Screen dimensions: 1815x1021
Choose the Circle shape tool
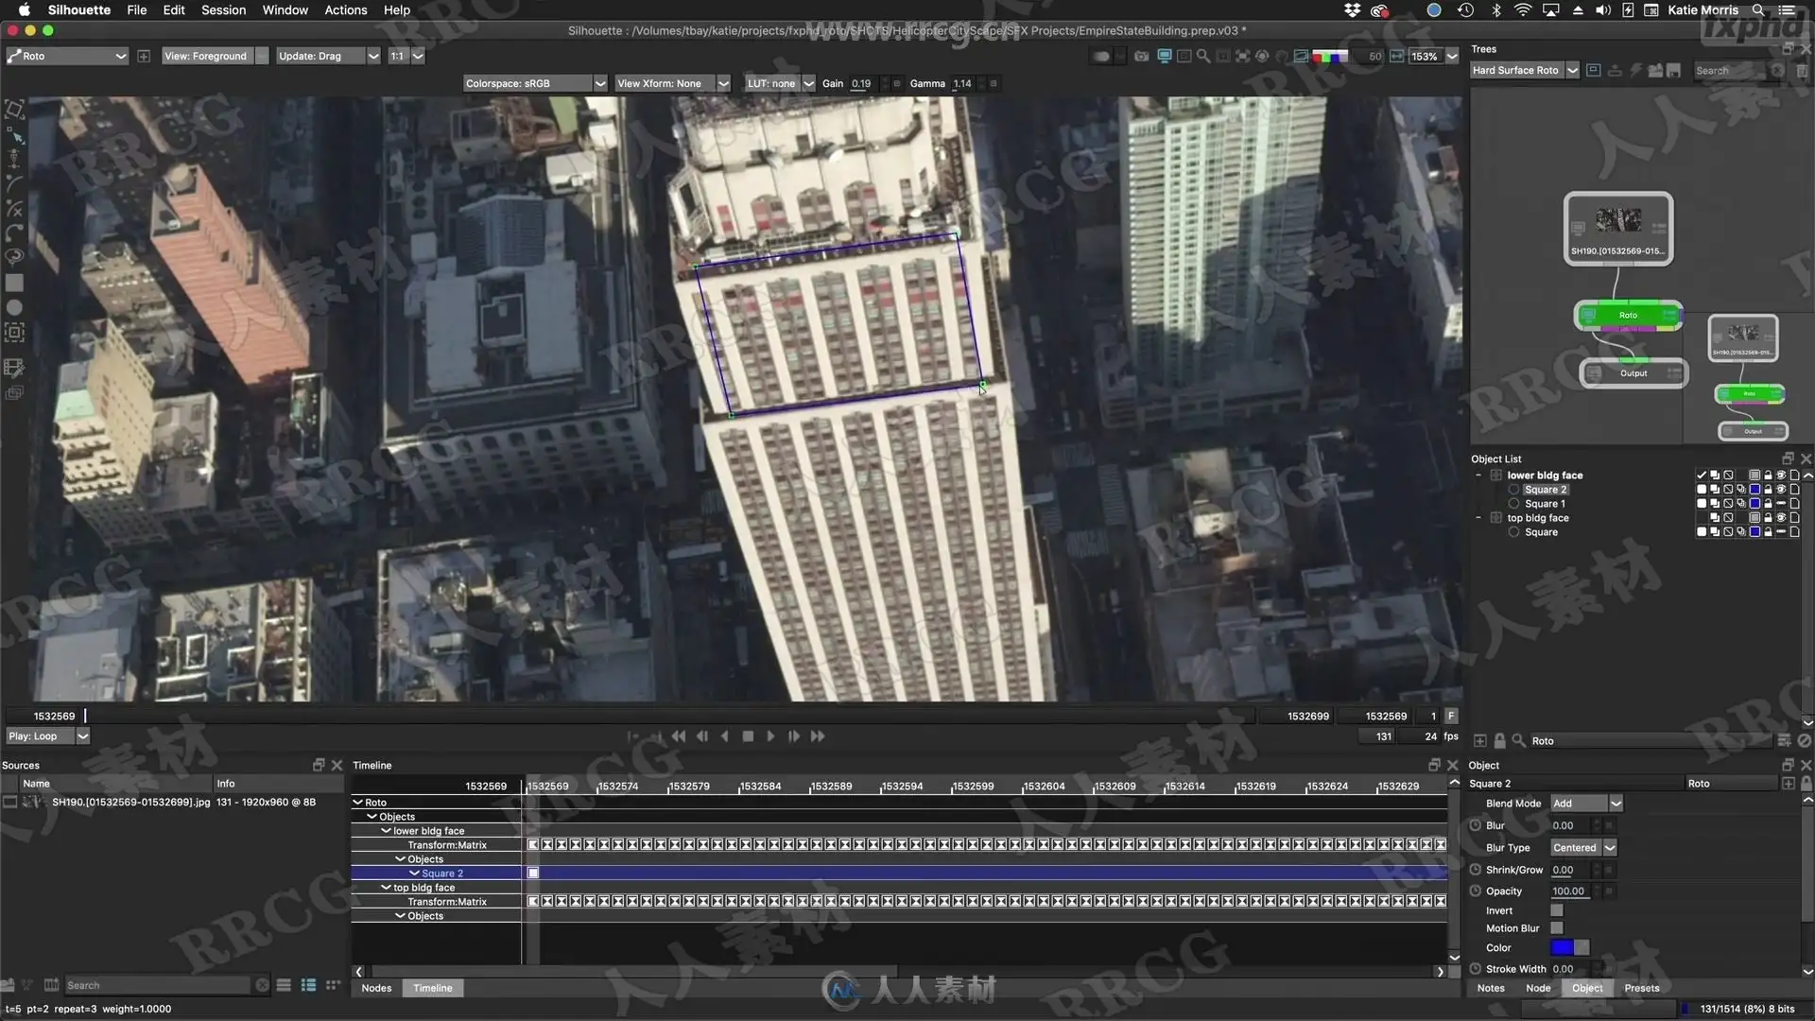pos(14,307)
